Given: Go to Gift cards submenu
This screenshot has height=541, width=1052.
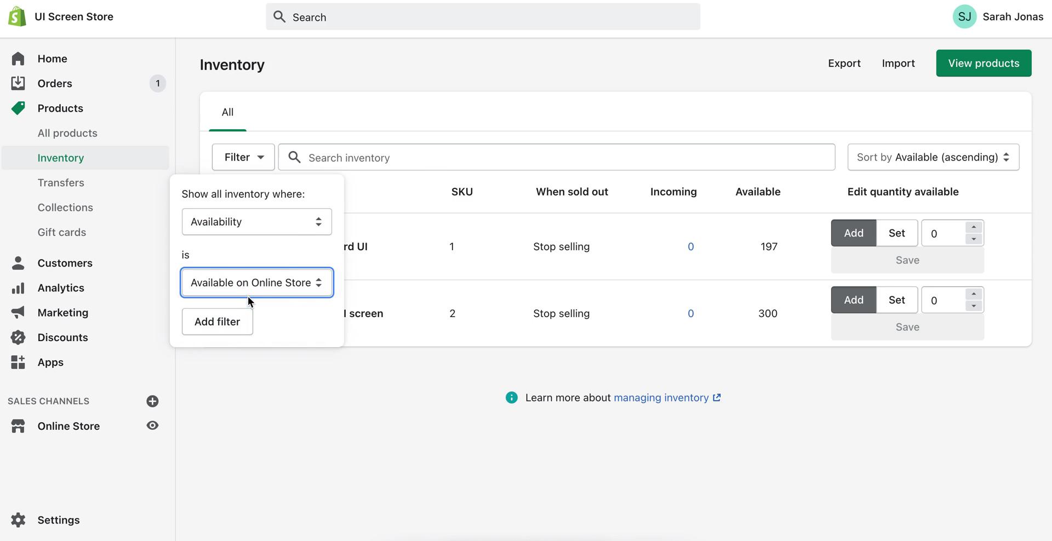Looking at the screenshot, I should pyautogui.click(x=62, y=232).
